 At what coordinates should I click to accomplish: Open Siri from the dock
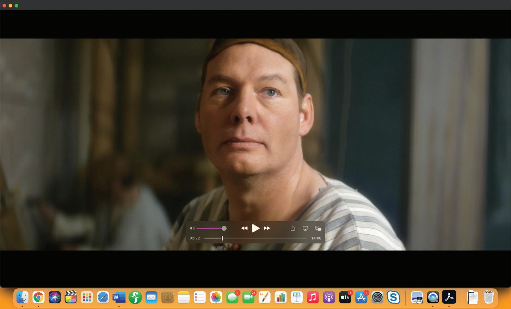click(x=55, y=298)
